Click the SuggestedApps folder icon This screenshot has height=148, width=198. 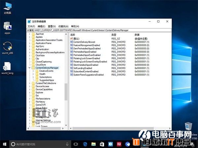(x=37, y=80)
